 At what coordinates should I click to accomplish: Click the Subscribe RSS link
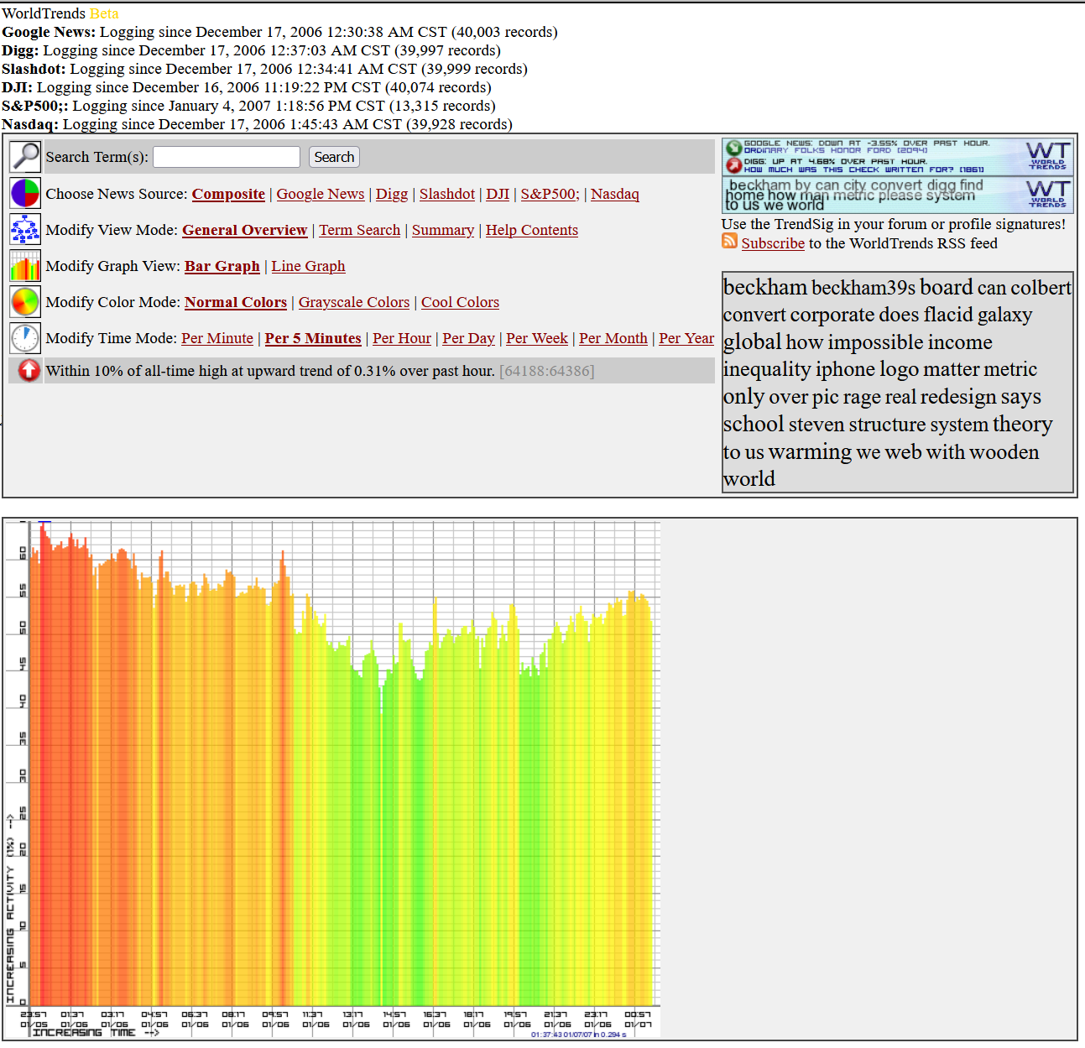773,243
